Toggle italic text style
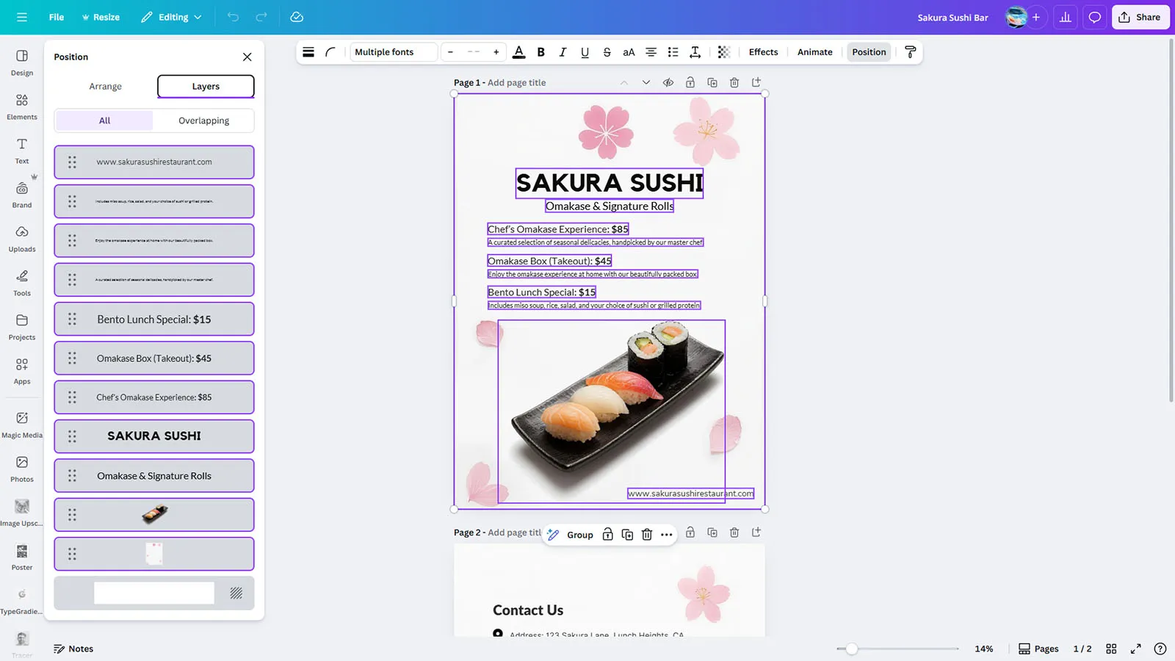This screenshot has height=661, width=1175. [563, 52]
